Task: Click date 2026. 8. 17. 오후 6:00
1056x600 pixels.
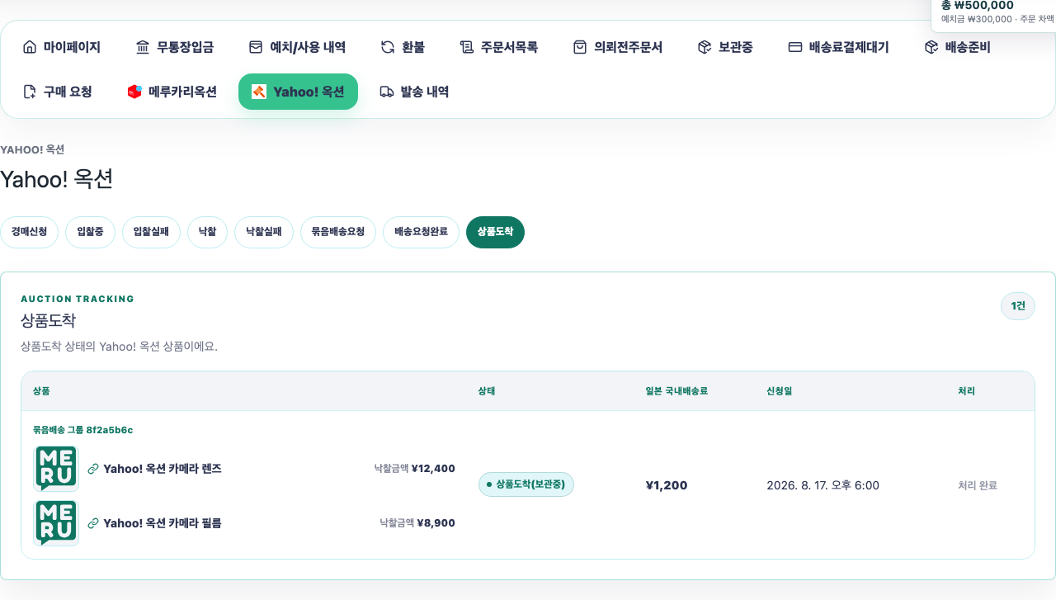Action: click(x=823, y=485)
